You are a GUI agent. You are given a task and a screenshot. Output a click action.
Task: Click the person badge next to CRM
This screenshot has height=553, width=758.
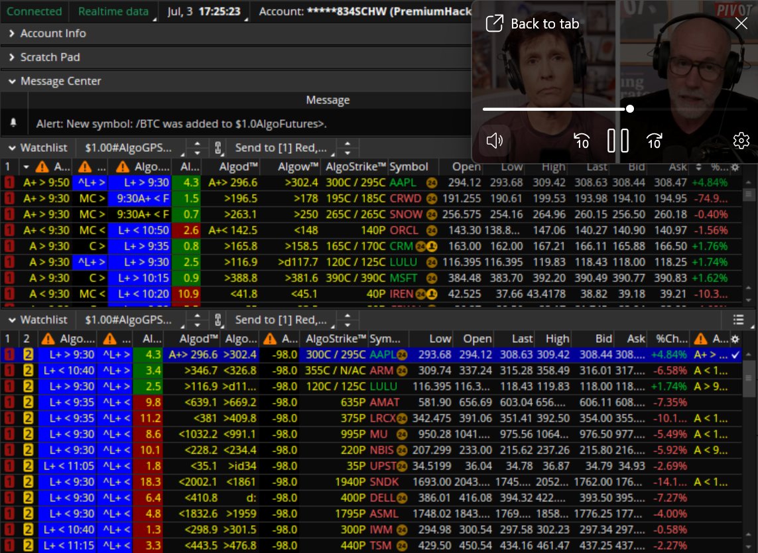(432, 247)
